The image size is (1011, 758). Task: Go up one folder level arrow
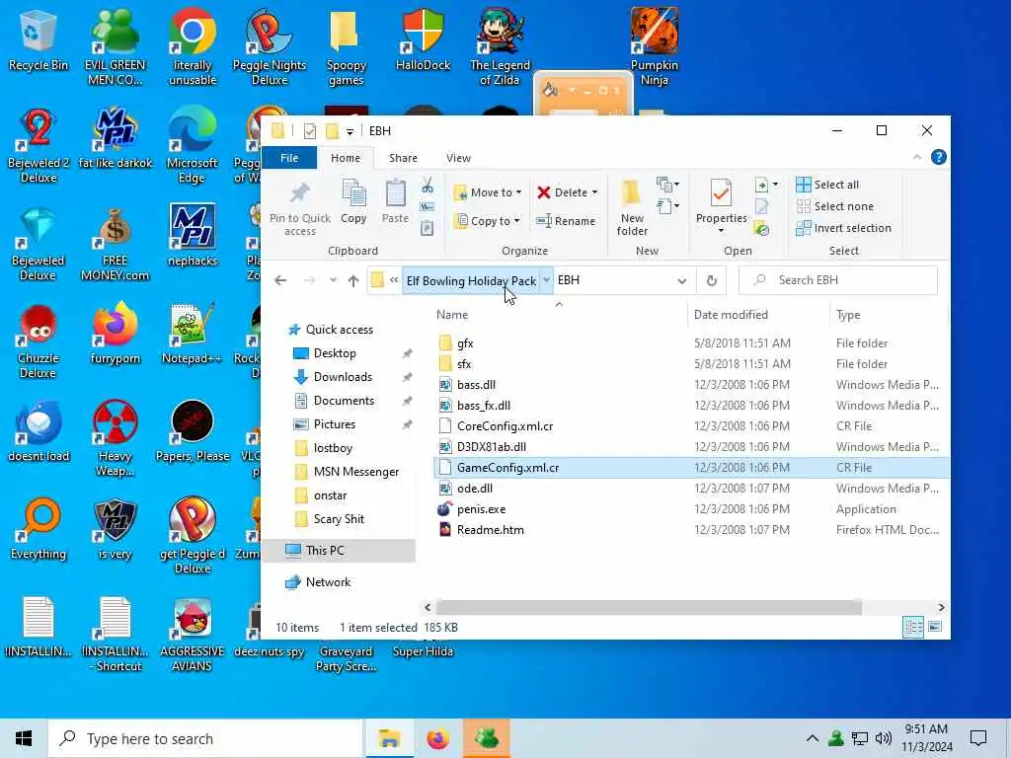tap(353, 280)
